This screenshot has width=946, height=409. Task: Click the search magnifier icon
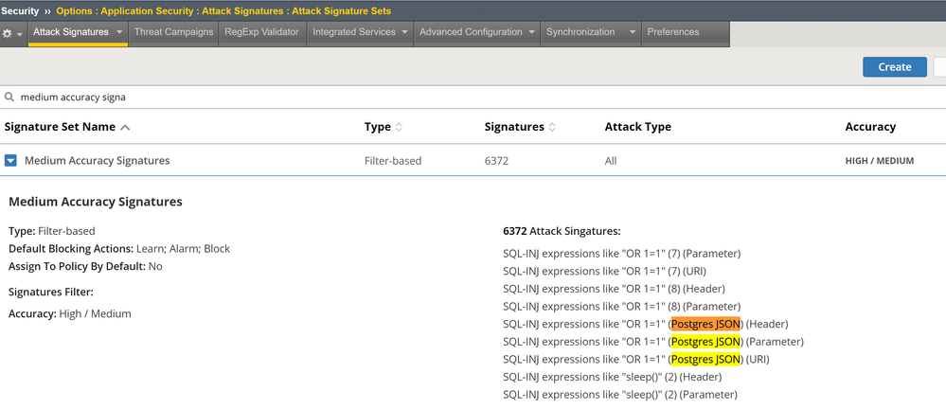click(x=9, y=97)
